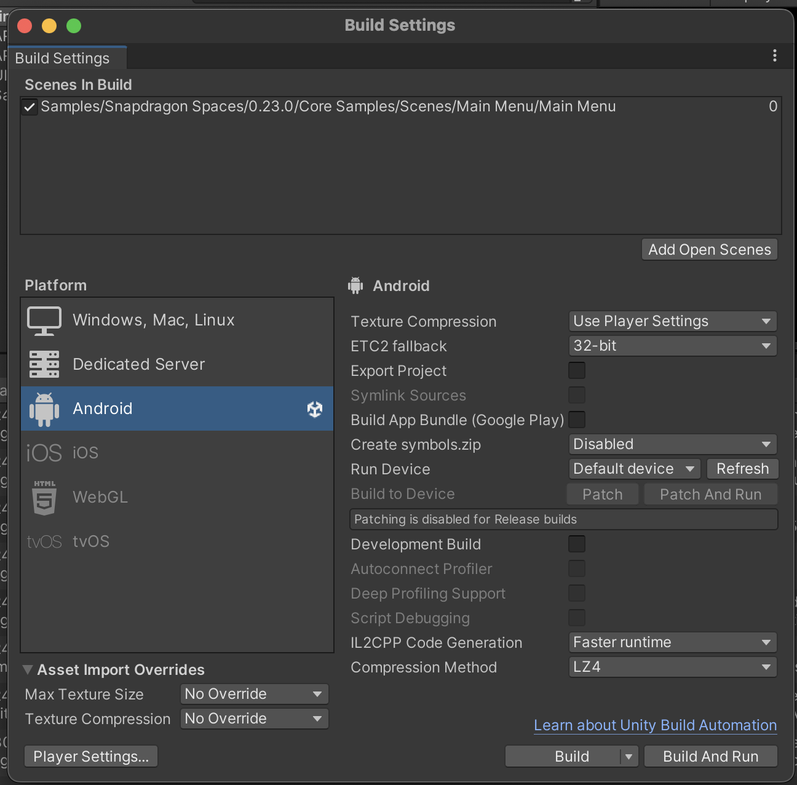Toggle the Symlink Sources checkbox
The image size is (797, 785).
(577, 395)
